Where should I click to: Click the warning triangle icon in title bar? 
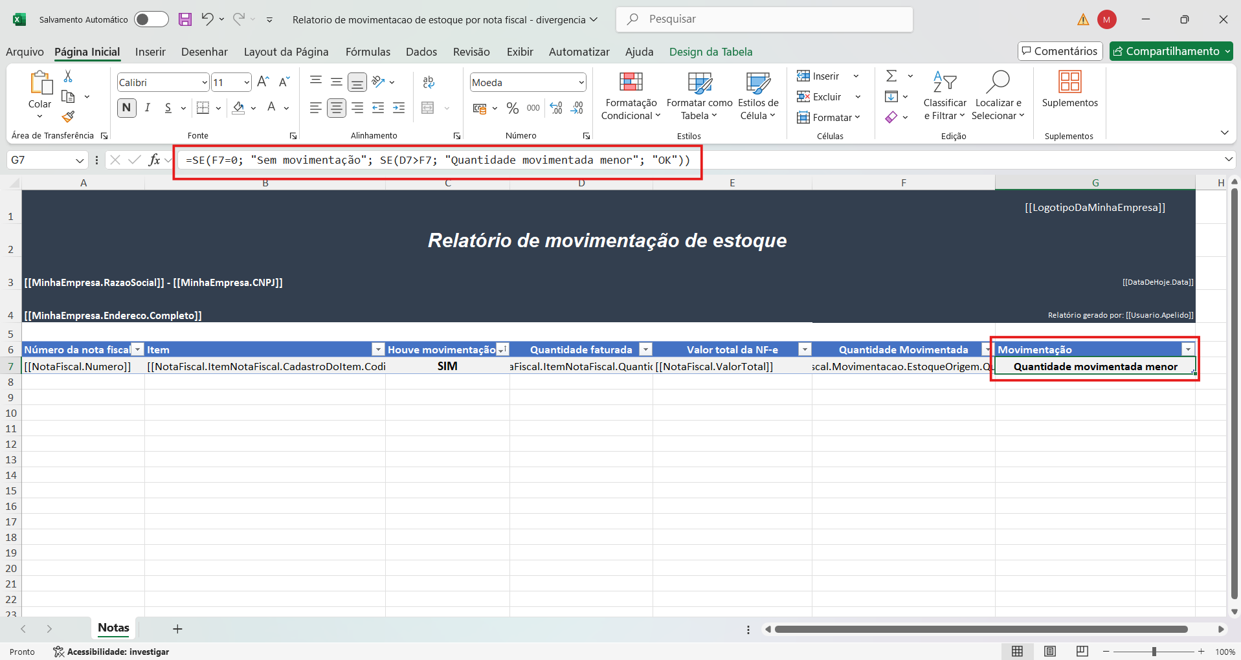tap(1083, 19)
